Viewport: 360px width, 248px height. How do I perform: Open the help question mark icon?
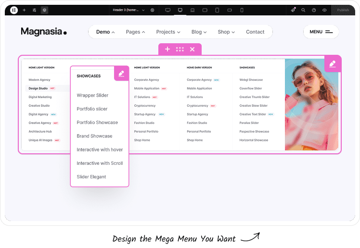pyautogui.click(x=314, y=10)
